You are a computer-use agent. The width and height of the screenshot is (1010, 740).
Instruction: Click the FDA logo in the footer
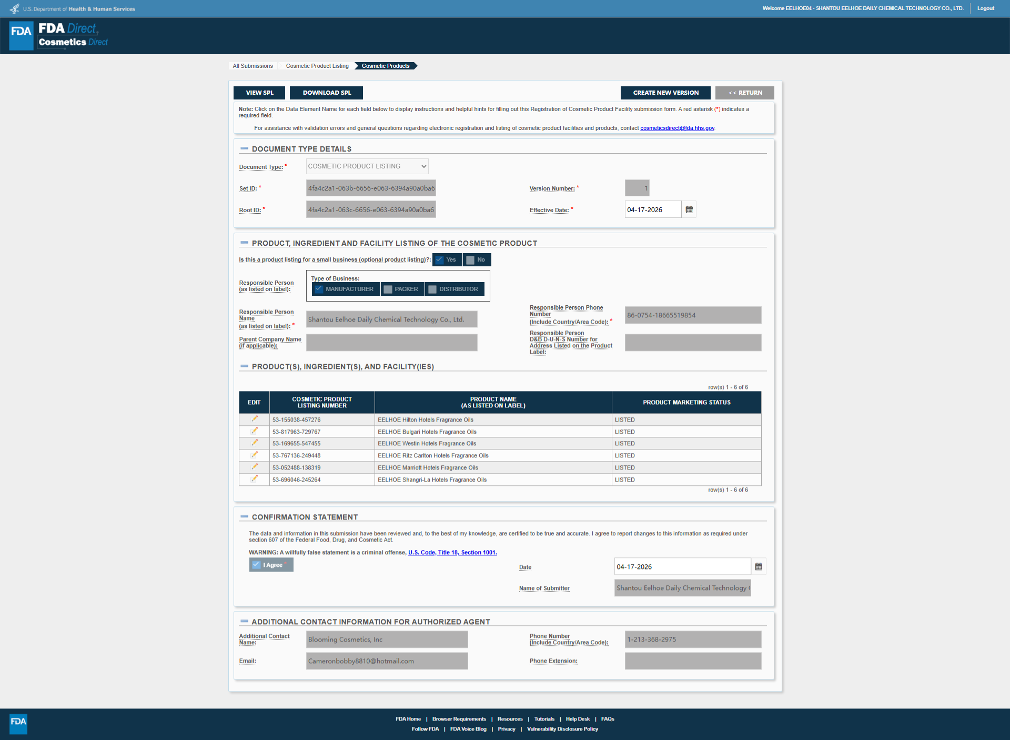18,724
